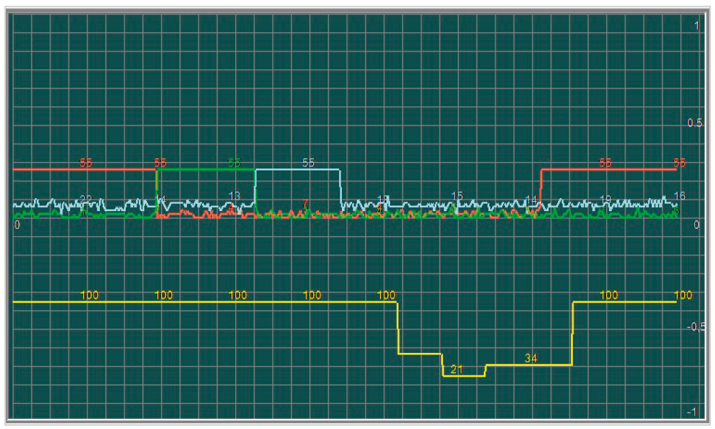Click the "-1" label on the right axis
This screenshot has width=715, height=429.
tap(692, 412)
